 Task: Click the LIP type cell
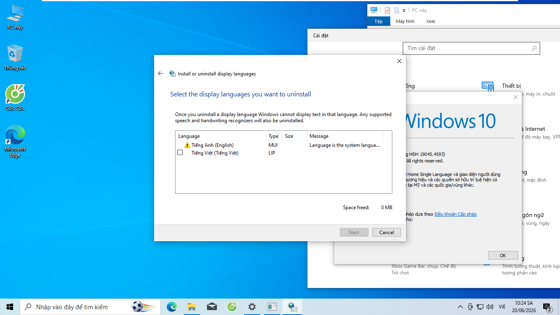272,153
